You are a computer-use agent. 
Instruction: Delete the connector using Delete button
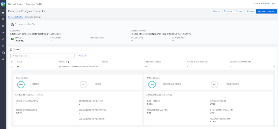tap(250, 11)
